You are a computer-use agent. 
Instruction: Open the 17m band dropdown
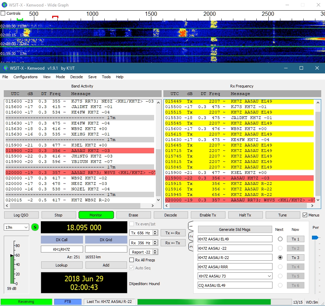[x=16, y=227]
